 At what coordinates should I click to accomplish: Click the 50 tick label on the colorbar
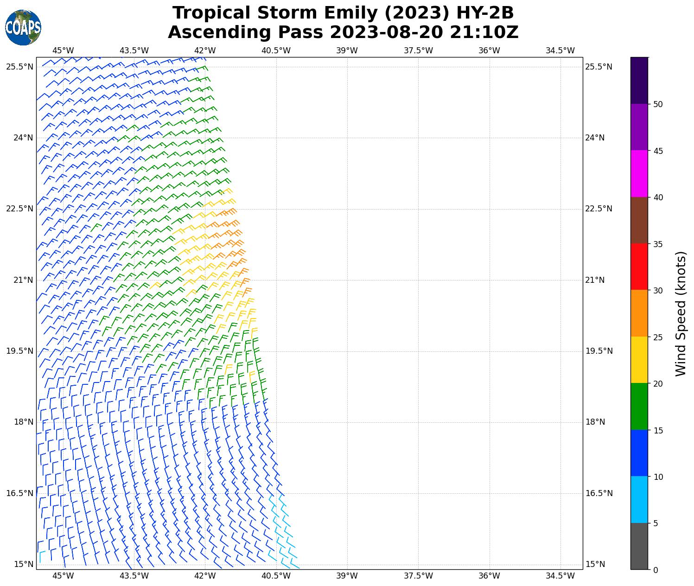point(657,104)
